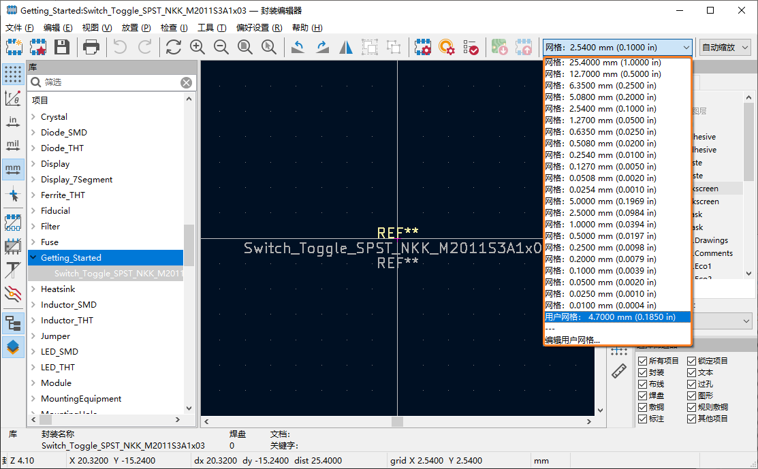Zoom out with the magnifier minus icon

(x=221, y=48)
